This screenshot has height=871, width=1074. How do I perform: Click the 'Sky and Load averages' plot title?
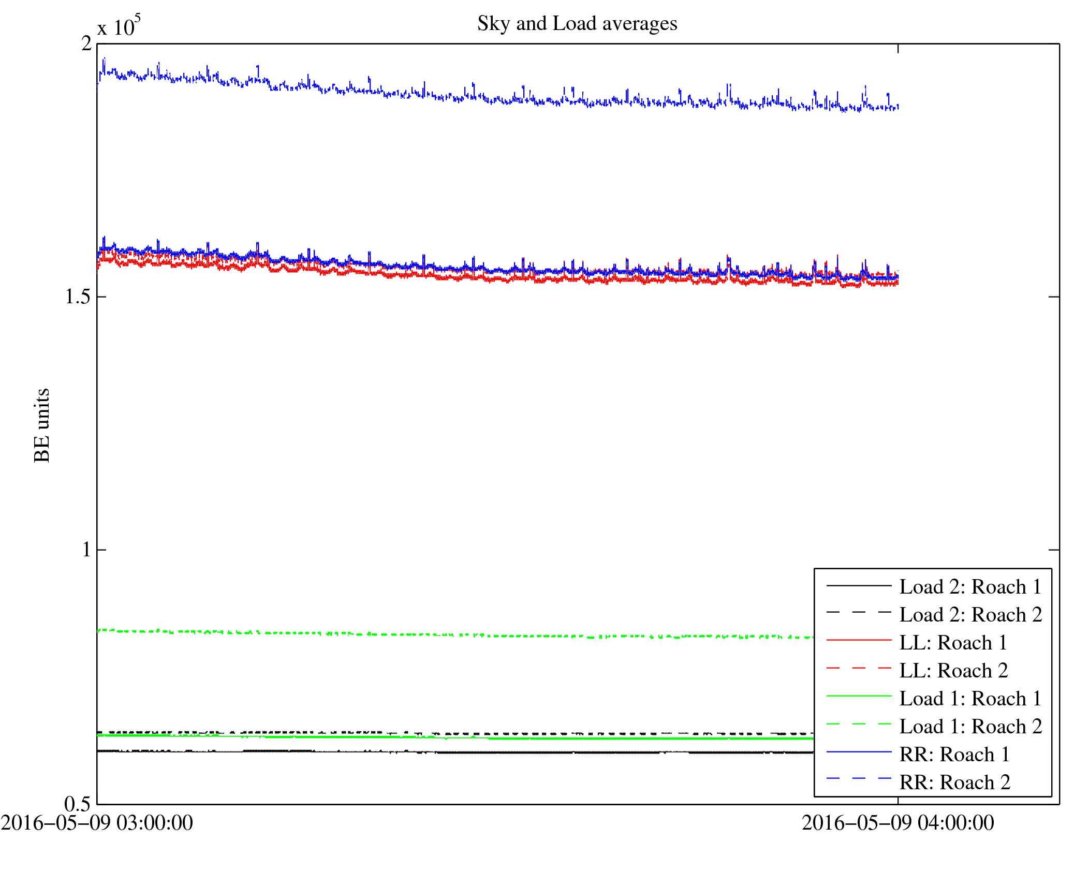(577, 24)
